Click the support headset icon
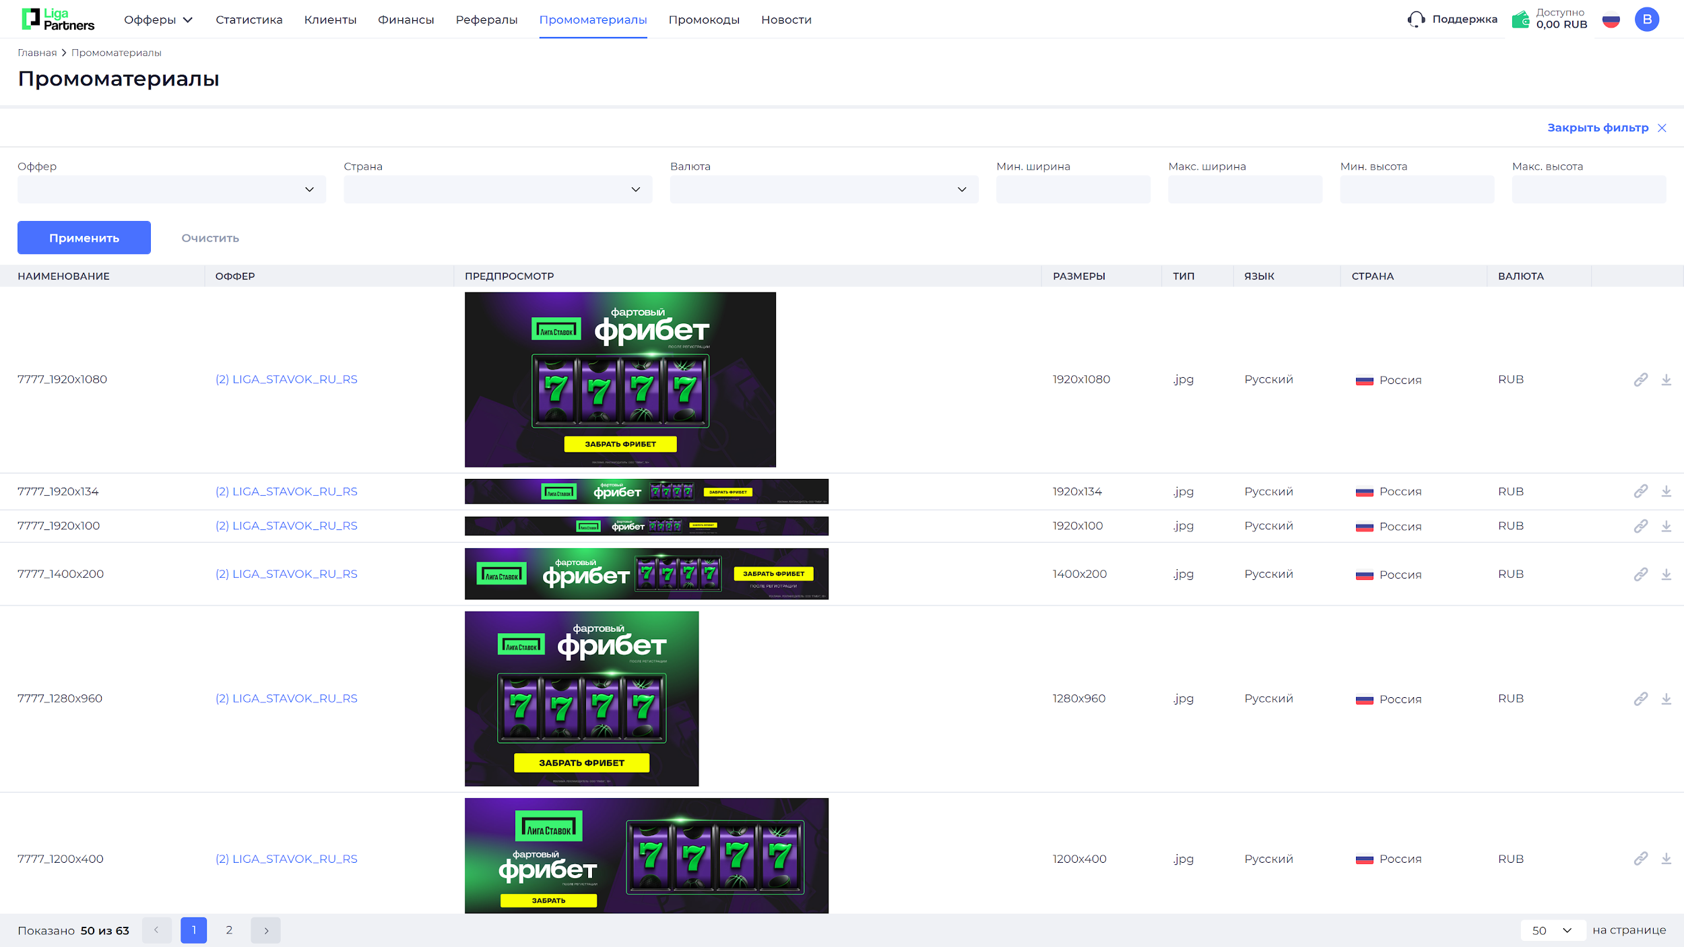The width and height of the screenshot is (1684, 947). (x=1416, y=20)
